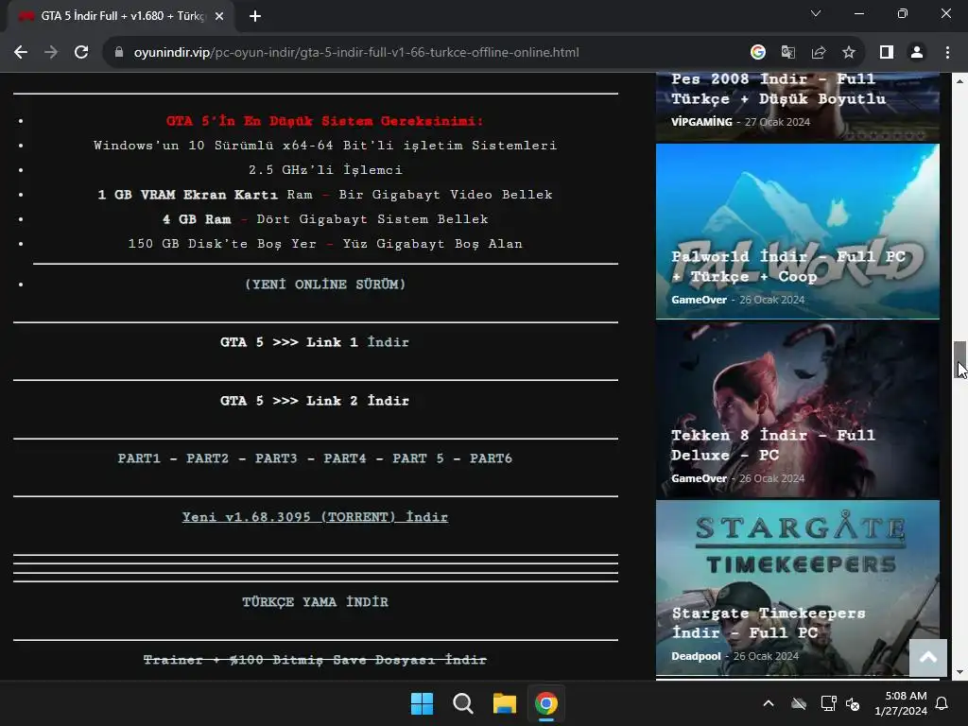Open muted volume tray icon
Screen dimensions: 968x726
(853, 703)
